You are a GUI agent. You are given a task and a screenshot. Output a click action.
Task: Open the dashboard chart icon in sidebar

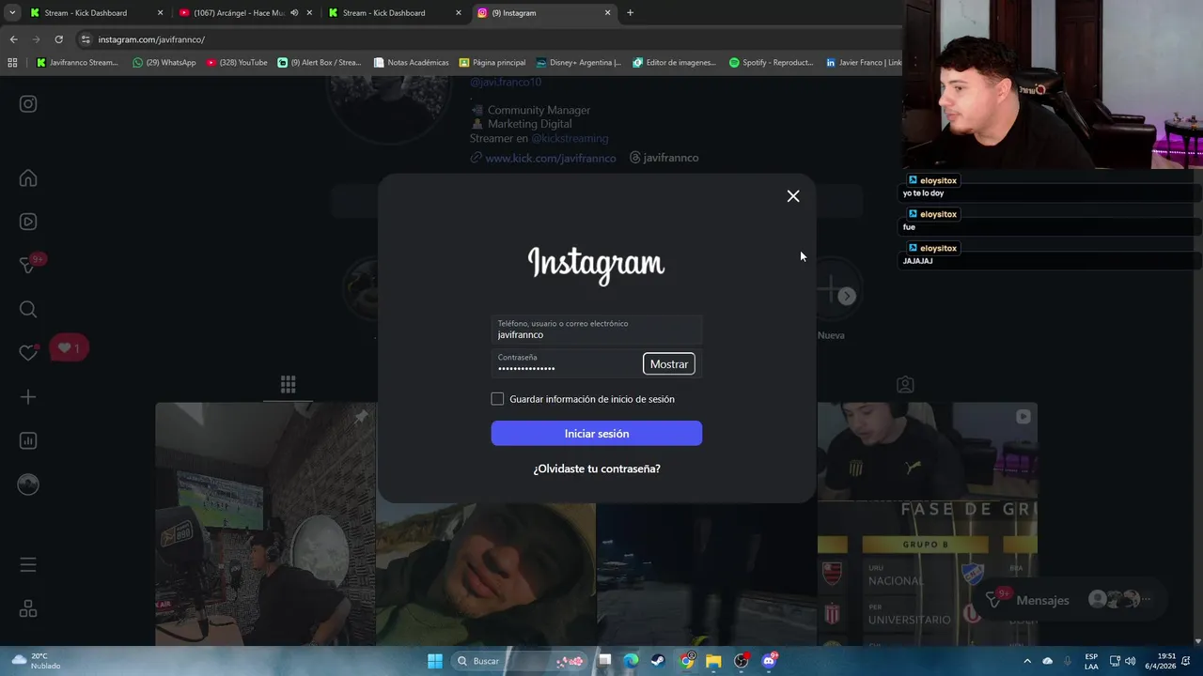(x=28, y=440)
